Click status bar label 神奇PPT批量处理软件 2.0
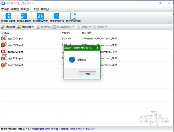Screen dimensions: 174x132 15,129
